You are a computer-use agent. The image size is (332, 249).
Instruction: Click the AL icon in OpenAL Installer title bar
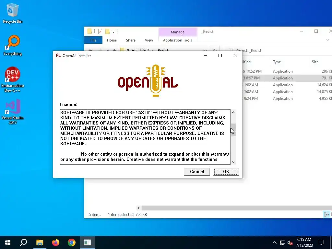click(x=58, y=55)
